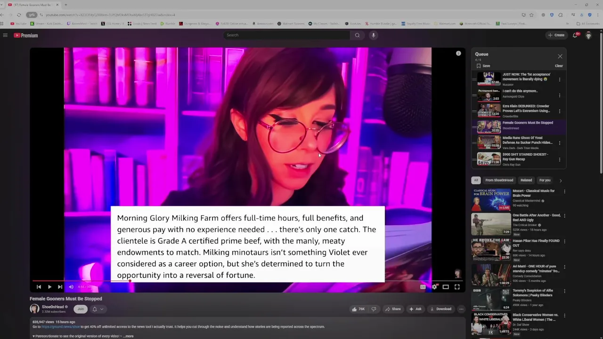
Task: Focus the browser address bar URL
Action: click(x=110, y=15)
